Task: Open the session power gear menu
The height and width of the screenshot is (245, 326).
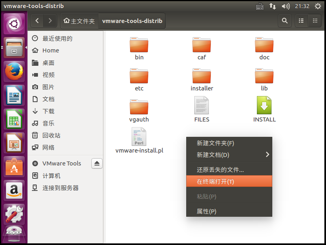Action: pos(318,6)
